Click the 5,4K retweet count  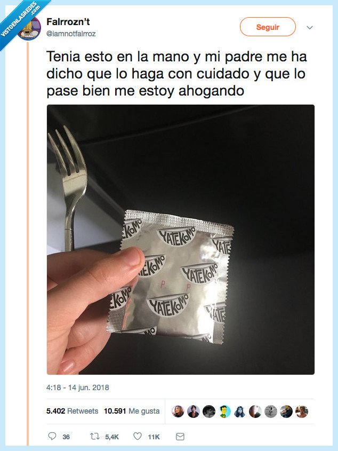(112, 437)
